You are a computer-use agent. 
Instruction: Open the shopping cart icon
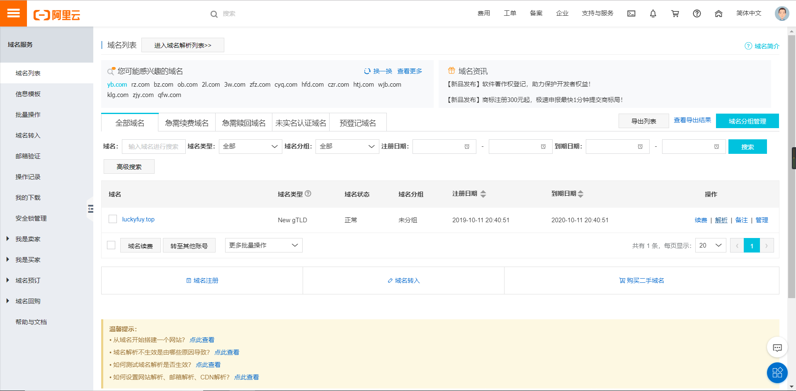(x=675, y=14)
